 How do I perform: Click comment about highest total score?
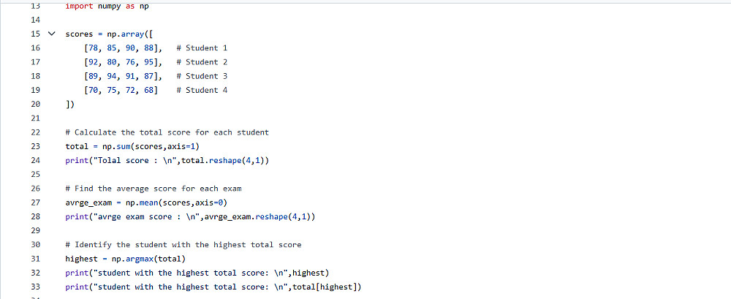tap(183, 244)
